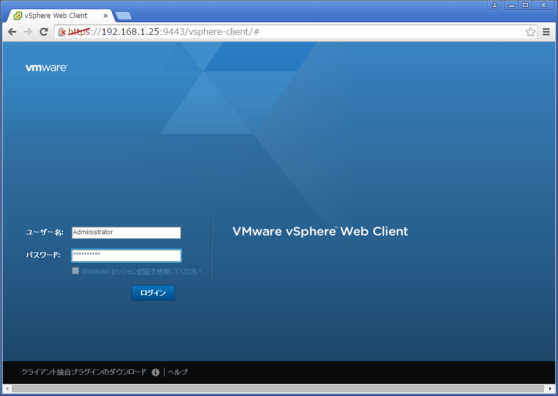This screenshot has width=558, height=396.
Task: Click the horizontal scrollbar track
Action: coord(277,389)
